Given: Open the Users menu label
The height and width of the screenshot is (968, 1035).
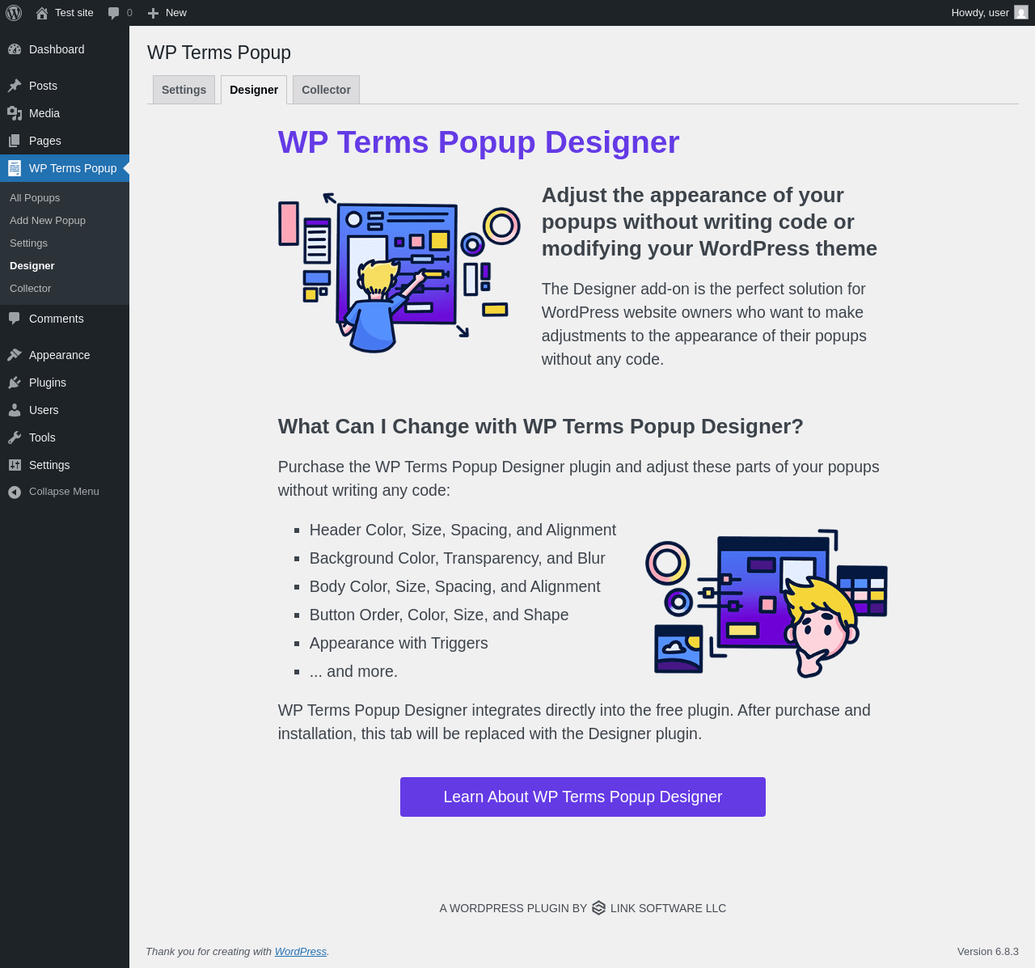Looking at the screenshot, I should (44, 410).
